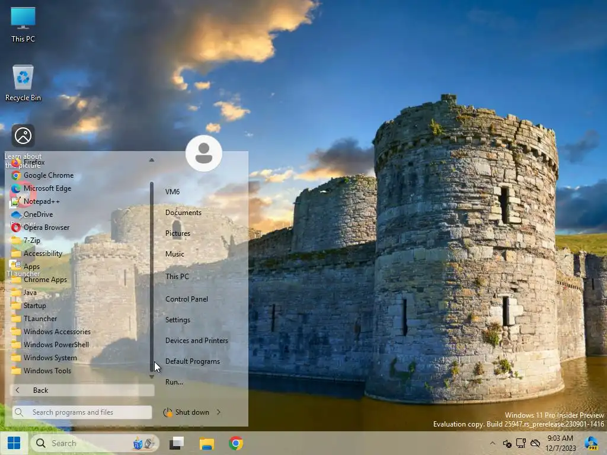This screenshot has height=455, width=607.
Task: Click the Insider Preview tray icon
Action: tap(591, 443)
